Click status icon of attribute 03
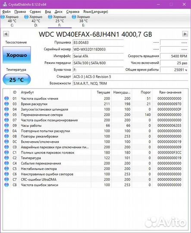 point(6,104)
